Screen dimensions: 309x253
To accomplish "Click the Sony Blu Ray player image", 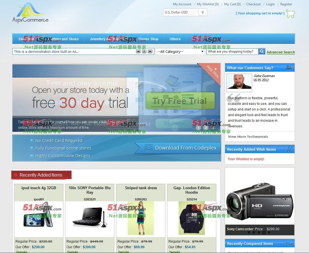I will tap(90, 217).
